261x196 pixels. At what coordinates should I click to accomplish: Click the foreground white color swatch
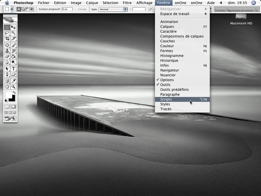[8, 95]
